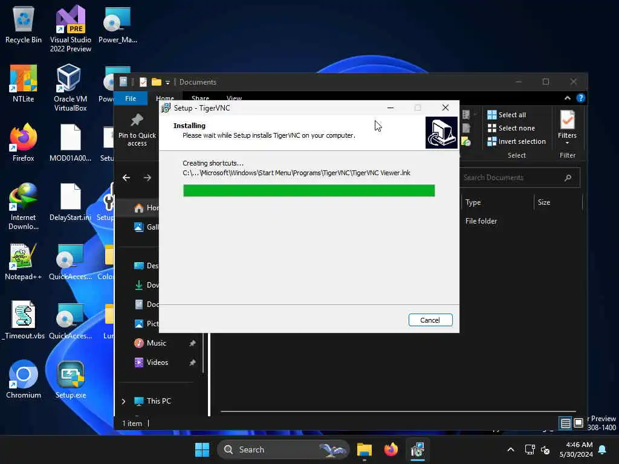Select TigerVNC setup taskbar icon
The width and height of the screenshot is (619, 464).
418,449
